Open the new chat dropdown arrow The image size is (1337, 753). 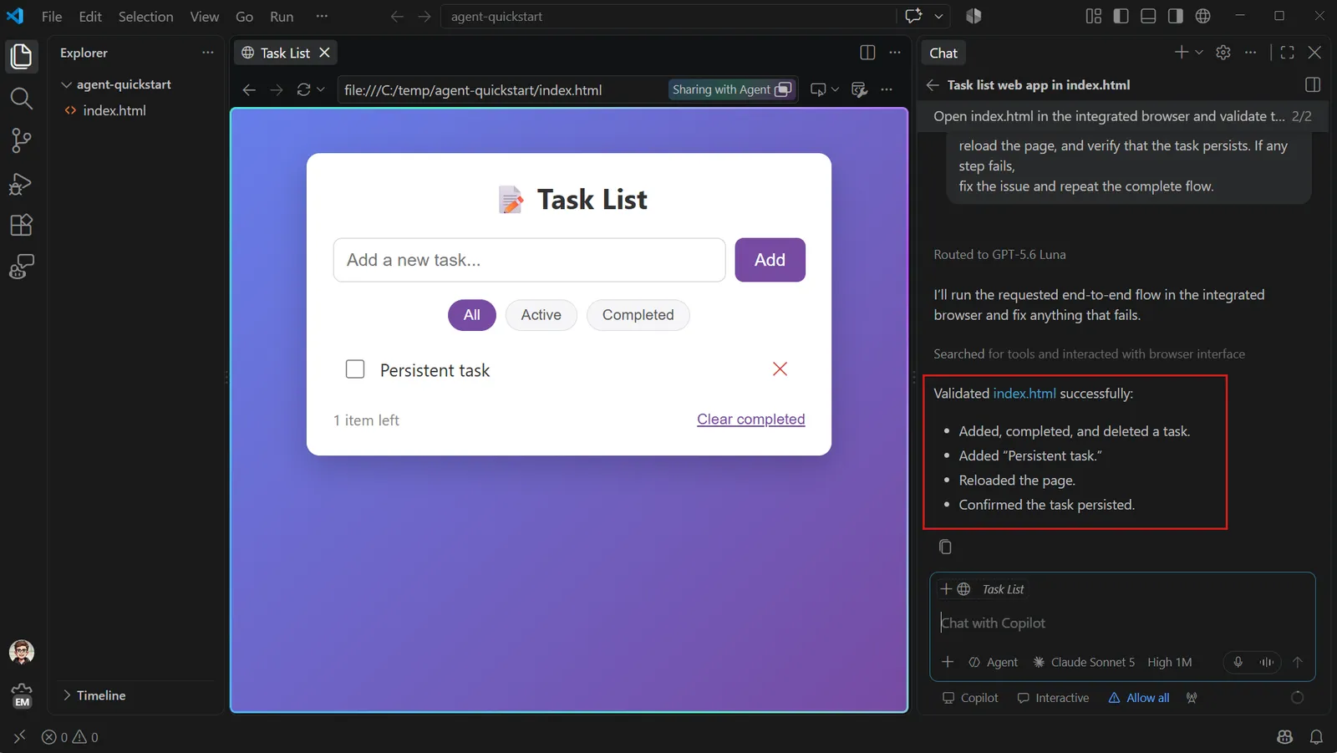point(1199,53)
